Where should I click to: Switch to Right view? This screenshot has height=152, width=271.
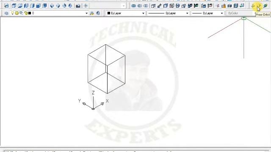click(x=32, y=6)
